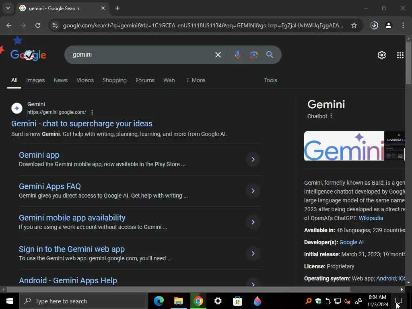Screen dimensions: 412x309
Task: Expand chevron for Gemini app row
Action: point(253,159)
